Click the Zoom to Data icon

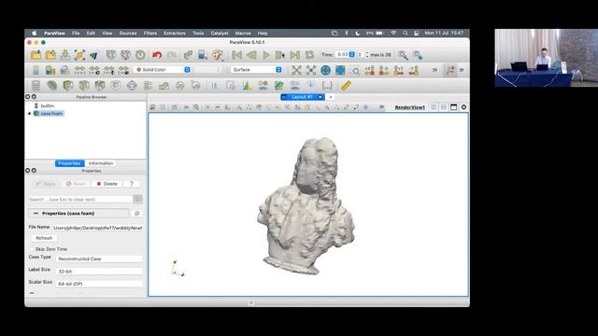click(x=311, y=70)
